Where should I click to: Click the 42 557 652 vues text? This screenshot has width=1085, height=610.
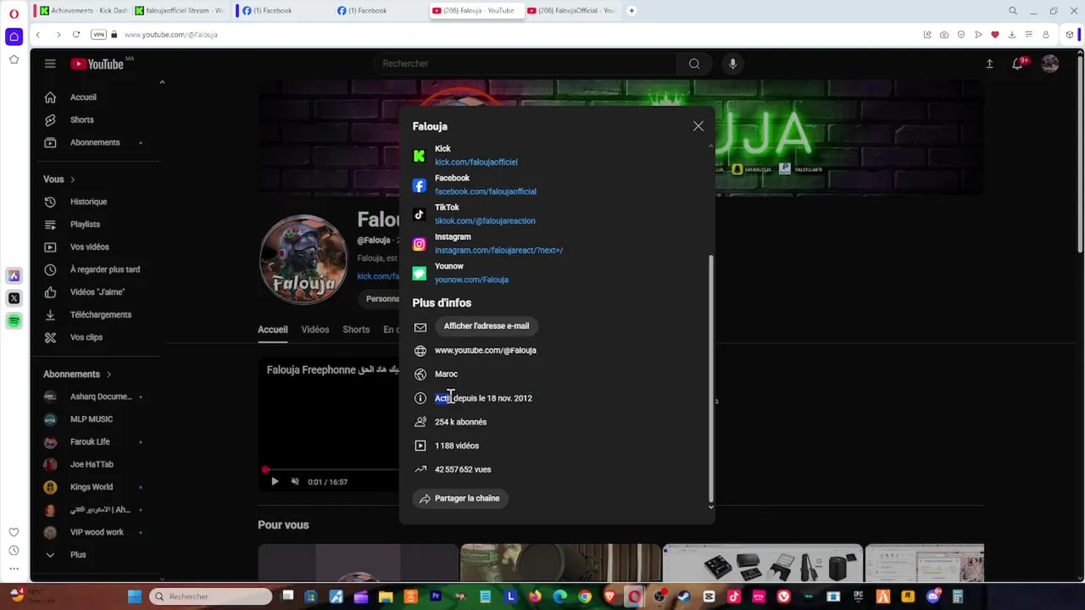pyautogui.click(x=463, y=469)
